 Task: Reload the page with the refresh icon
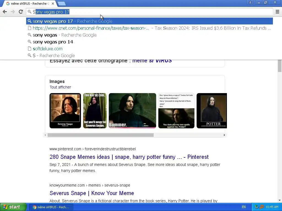pos(21,12)
